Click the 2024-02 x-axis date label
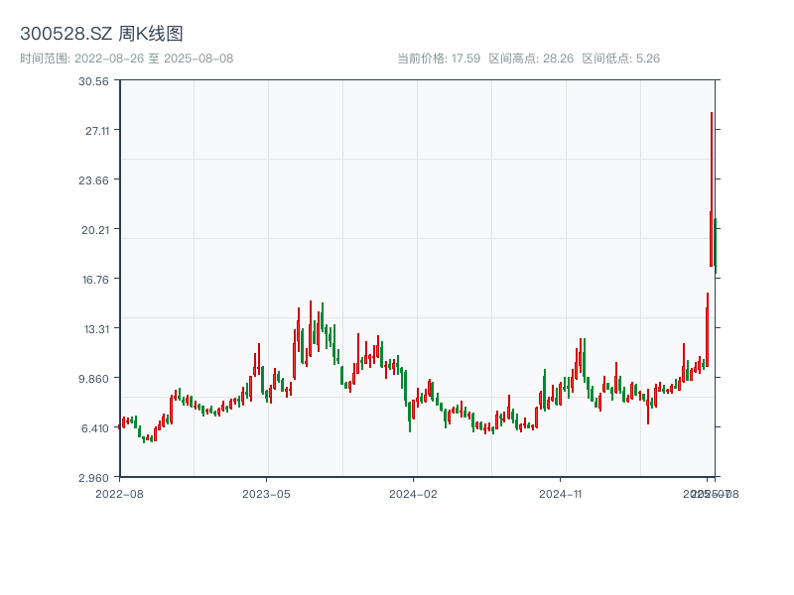This screenshot has width=794, height=595. pyautogui.click(x=413, y=493)
